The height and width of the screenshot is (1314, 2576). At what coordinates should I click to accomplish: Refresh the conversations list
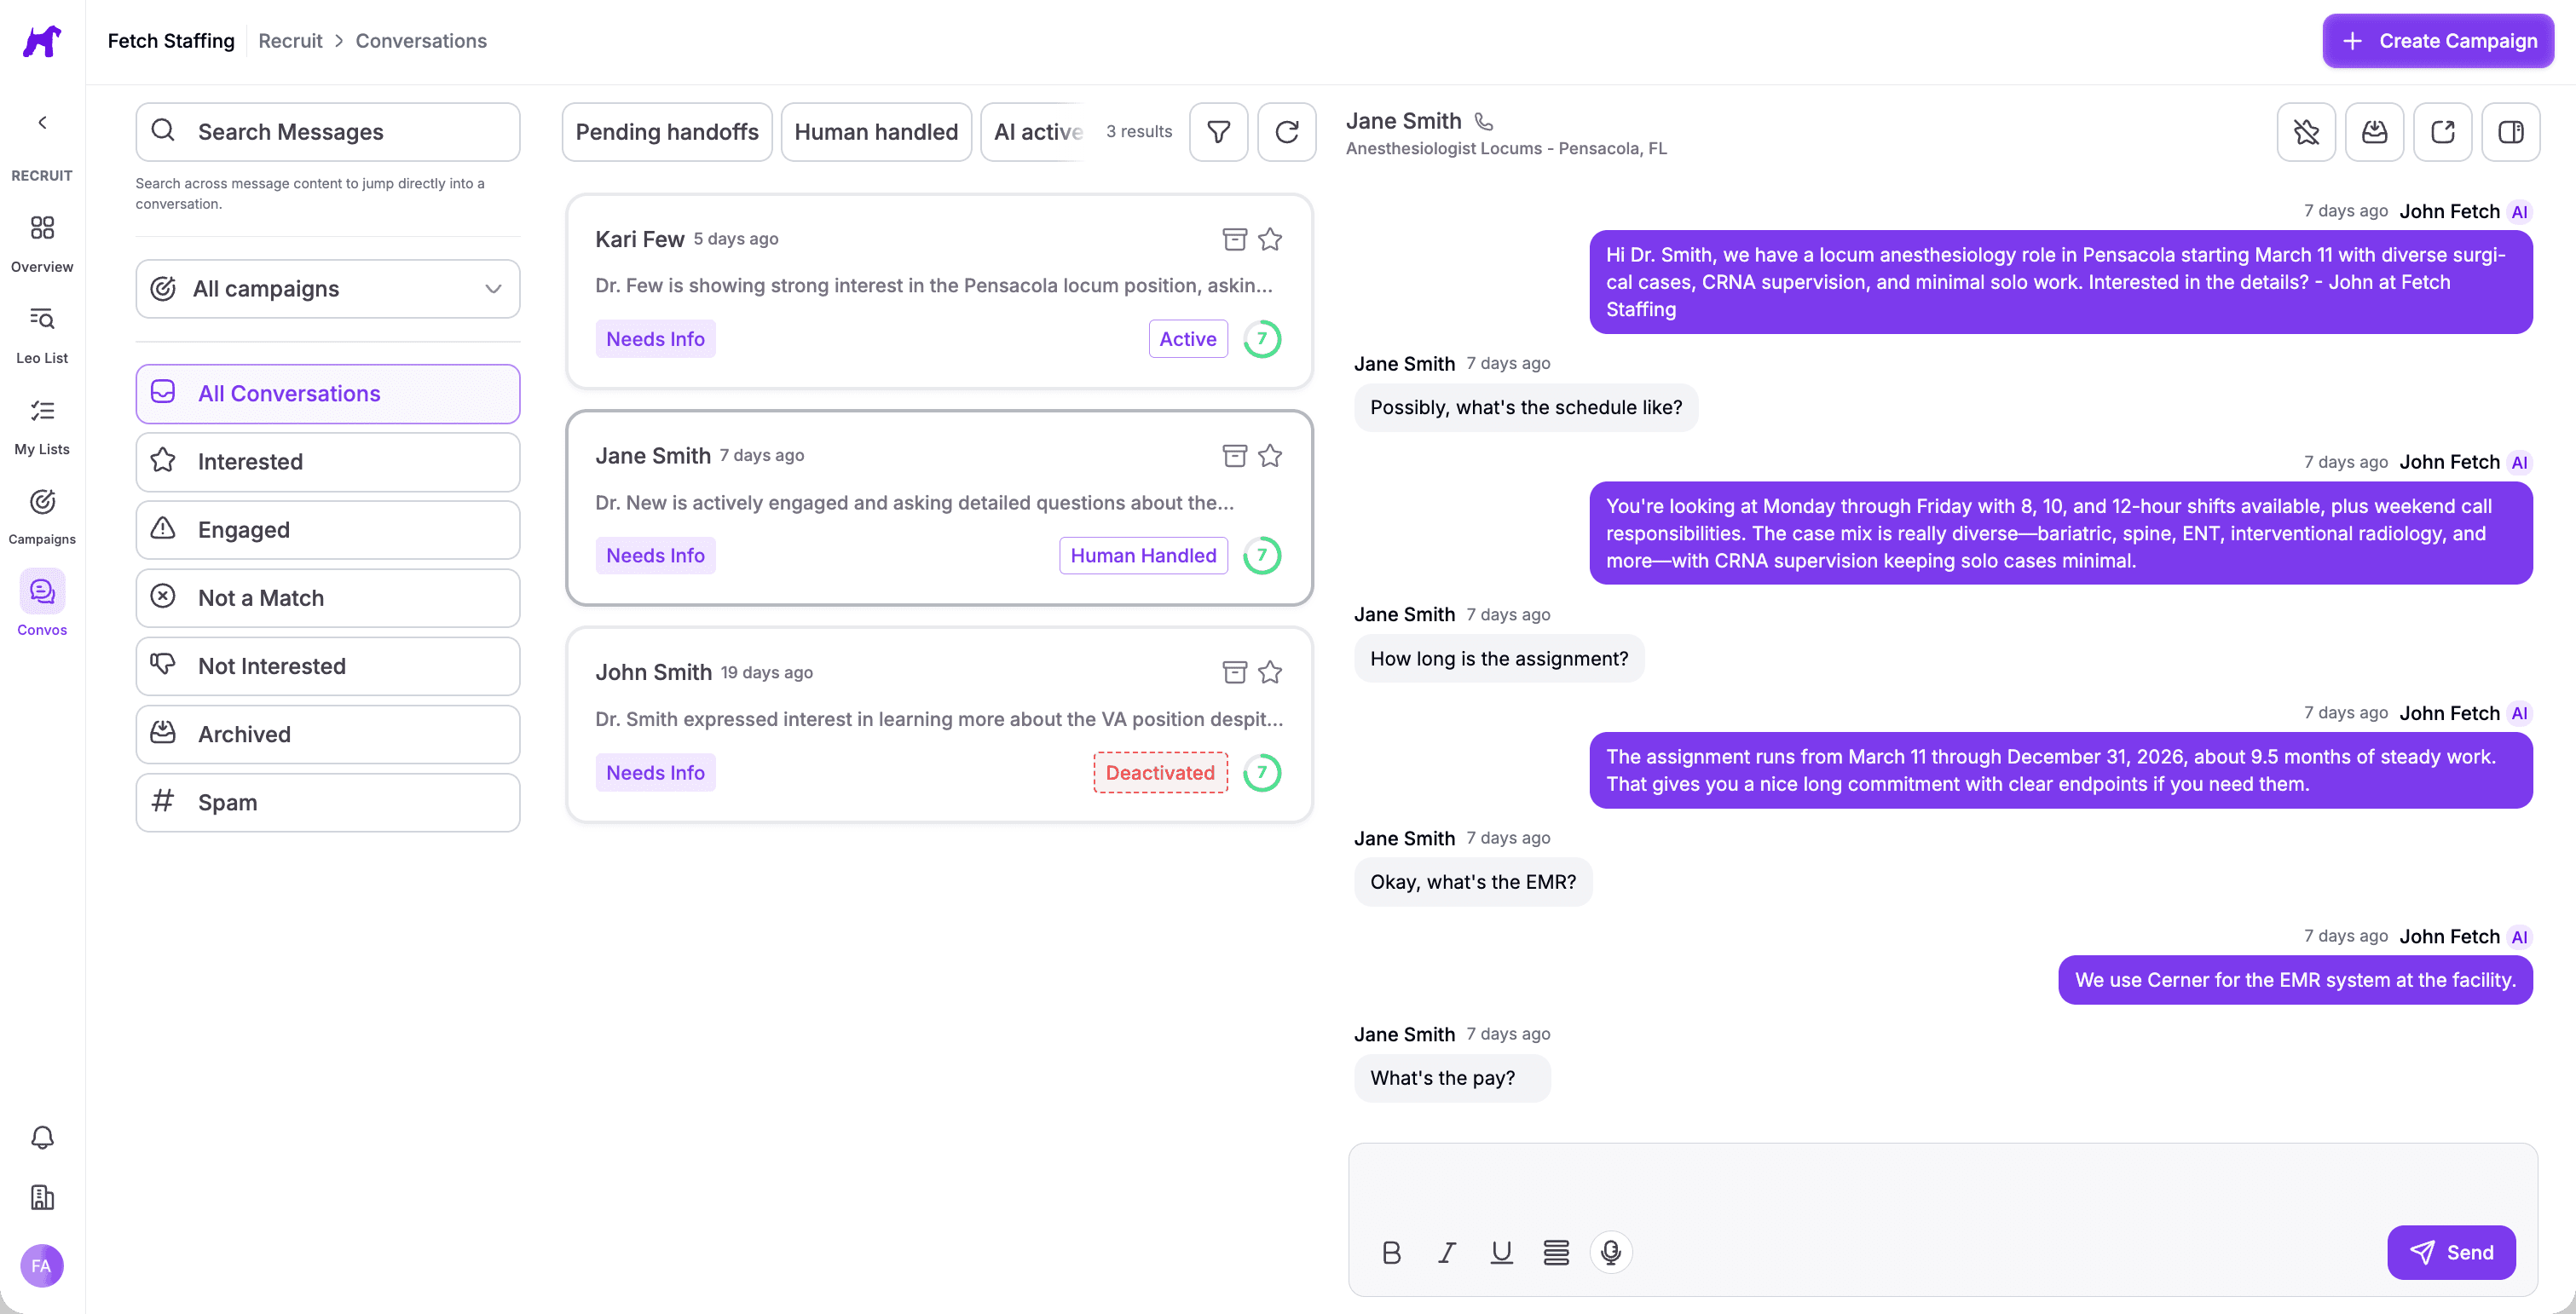[x=1286, y=132]
